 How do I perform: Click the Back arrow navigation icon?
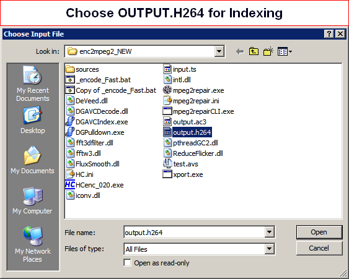(x=240, y=52)
